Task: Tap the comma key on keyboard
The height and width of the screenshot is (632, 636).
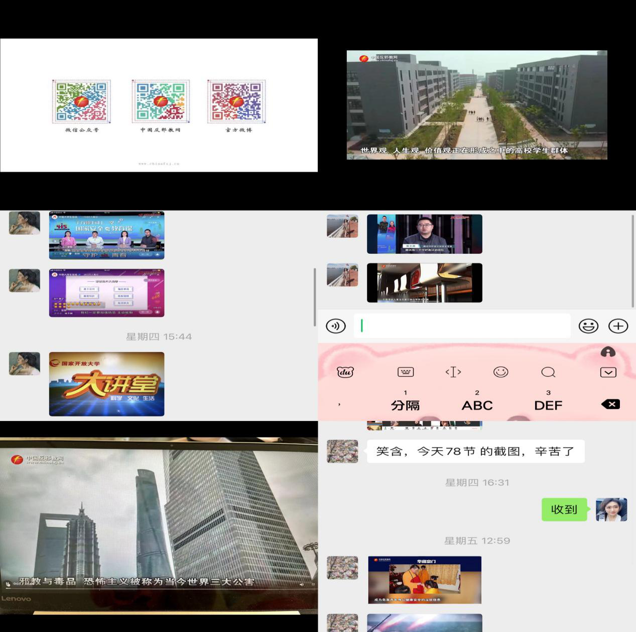Action: point(340,404)
